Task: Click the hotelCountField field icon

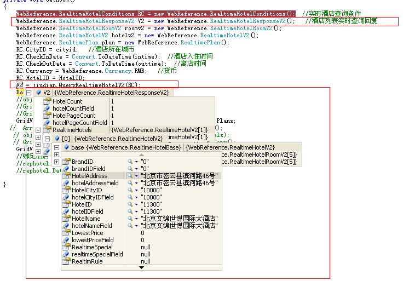Action: [47, 108]
